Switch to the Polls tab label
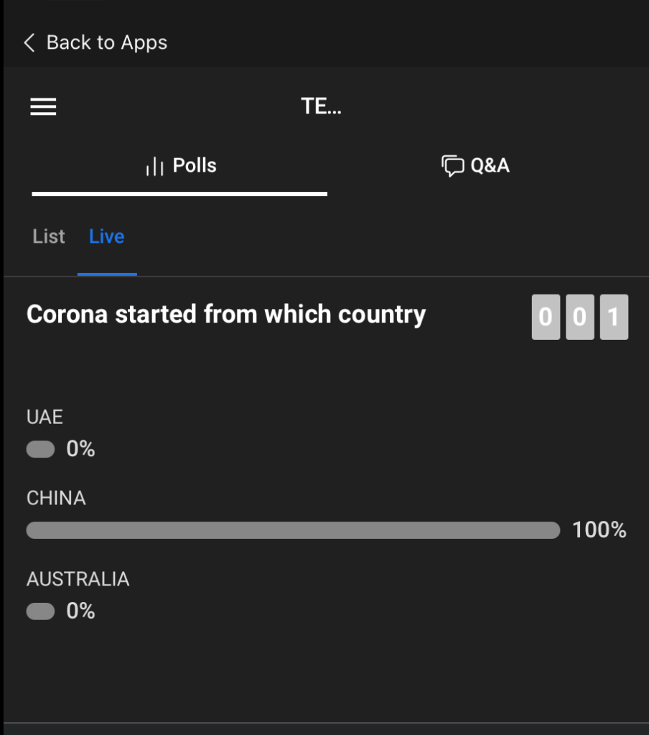This screenshot has height=735, width=649. pos(195,166)
